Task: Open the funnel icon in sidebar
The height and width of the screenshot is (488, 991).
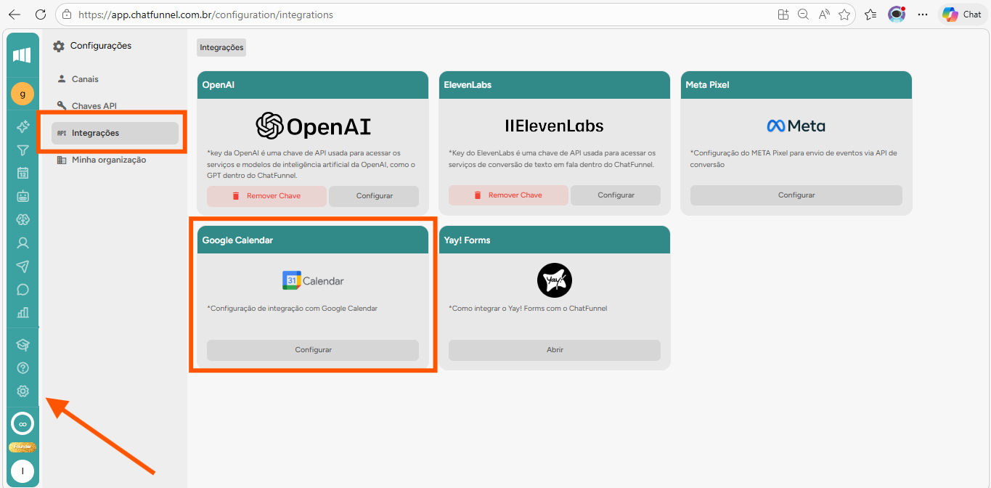Action: tap(23, 150)
